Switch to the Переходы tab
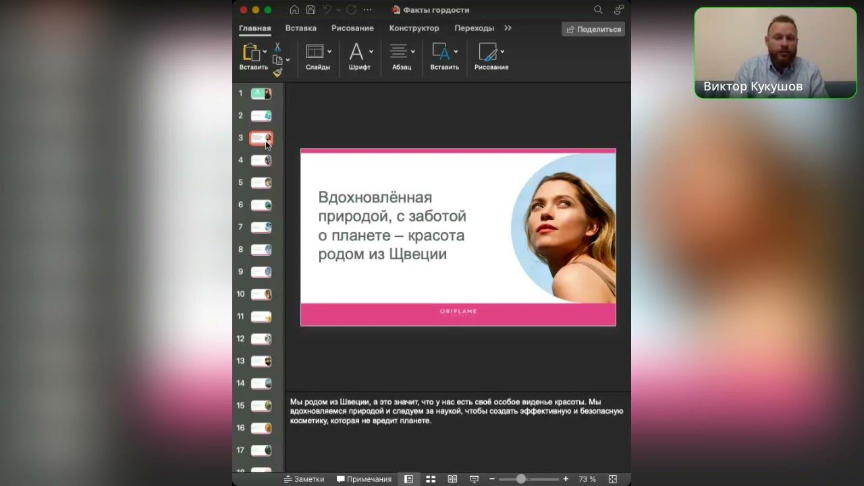 pyautogui.click(x=475, y=28)
